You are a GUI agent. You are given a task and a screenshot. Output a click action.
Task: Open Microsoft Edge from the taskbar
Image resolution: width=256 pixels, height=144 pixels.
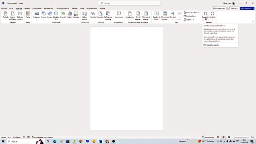pos(55,142)
